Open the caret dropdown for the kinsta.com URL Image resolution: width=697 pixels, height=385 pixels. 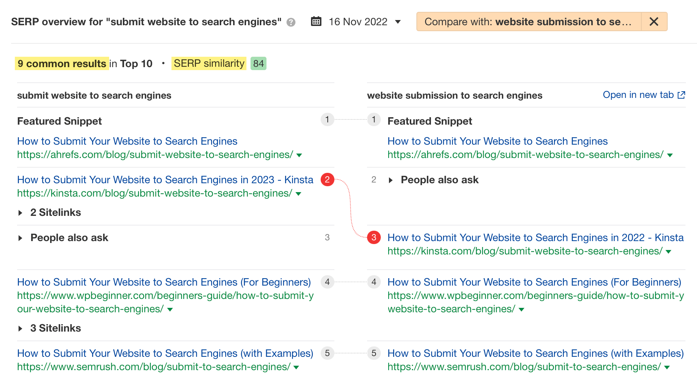(x=298, y=193)
